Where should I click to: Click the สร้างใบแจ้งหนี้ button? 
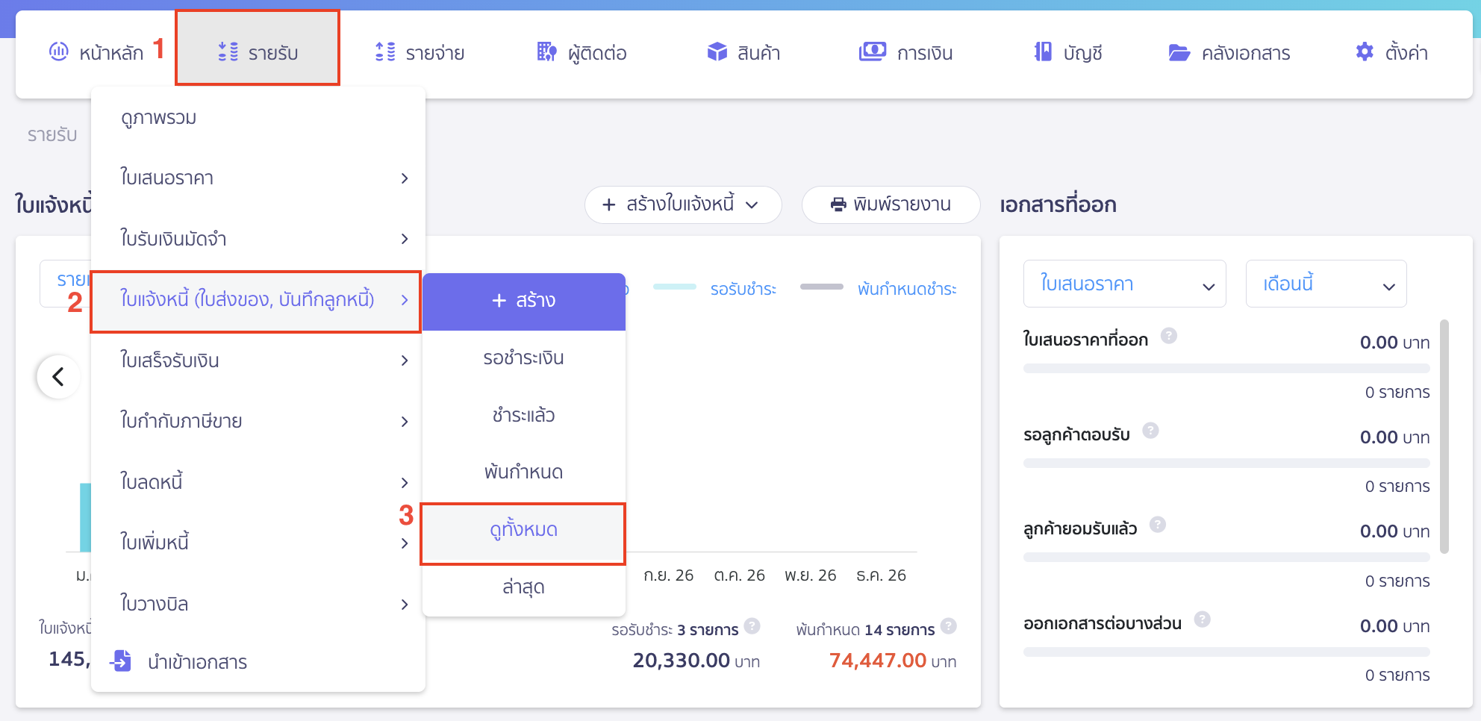[x=681, y=204]
